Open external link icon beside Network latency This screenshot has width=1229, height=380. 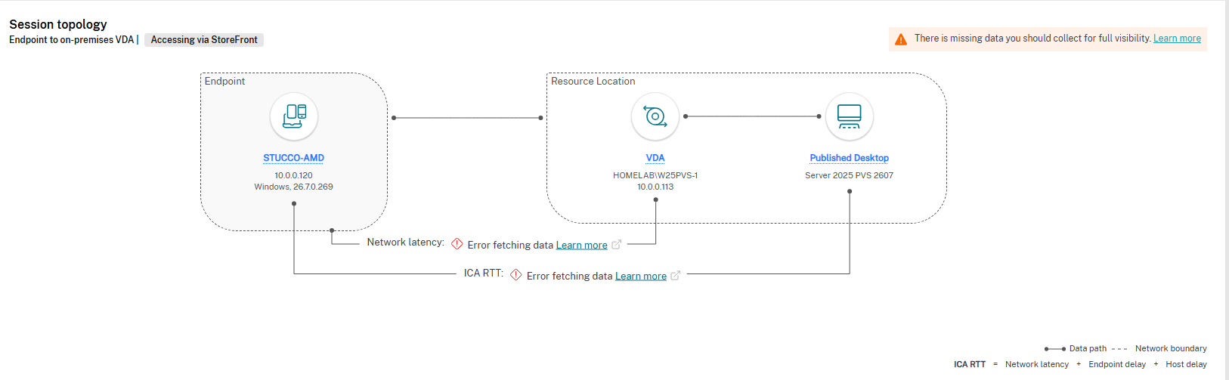pyautogui.click(x=617, y=244)
